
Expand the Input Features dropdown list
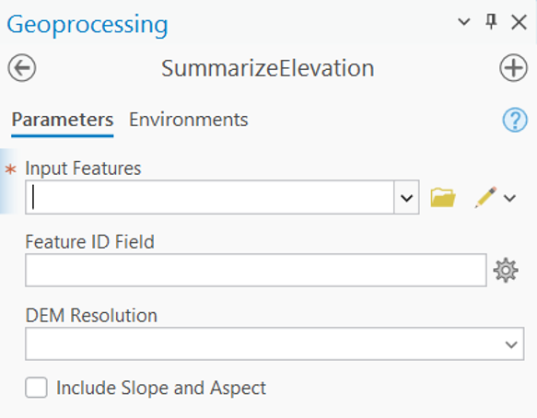coord(406,198)
